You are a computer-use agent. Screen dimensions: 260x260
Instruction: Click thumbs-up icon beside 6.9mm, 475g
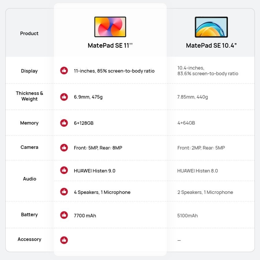[64, 97]
